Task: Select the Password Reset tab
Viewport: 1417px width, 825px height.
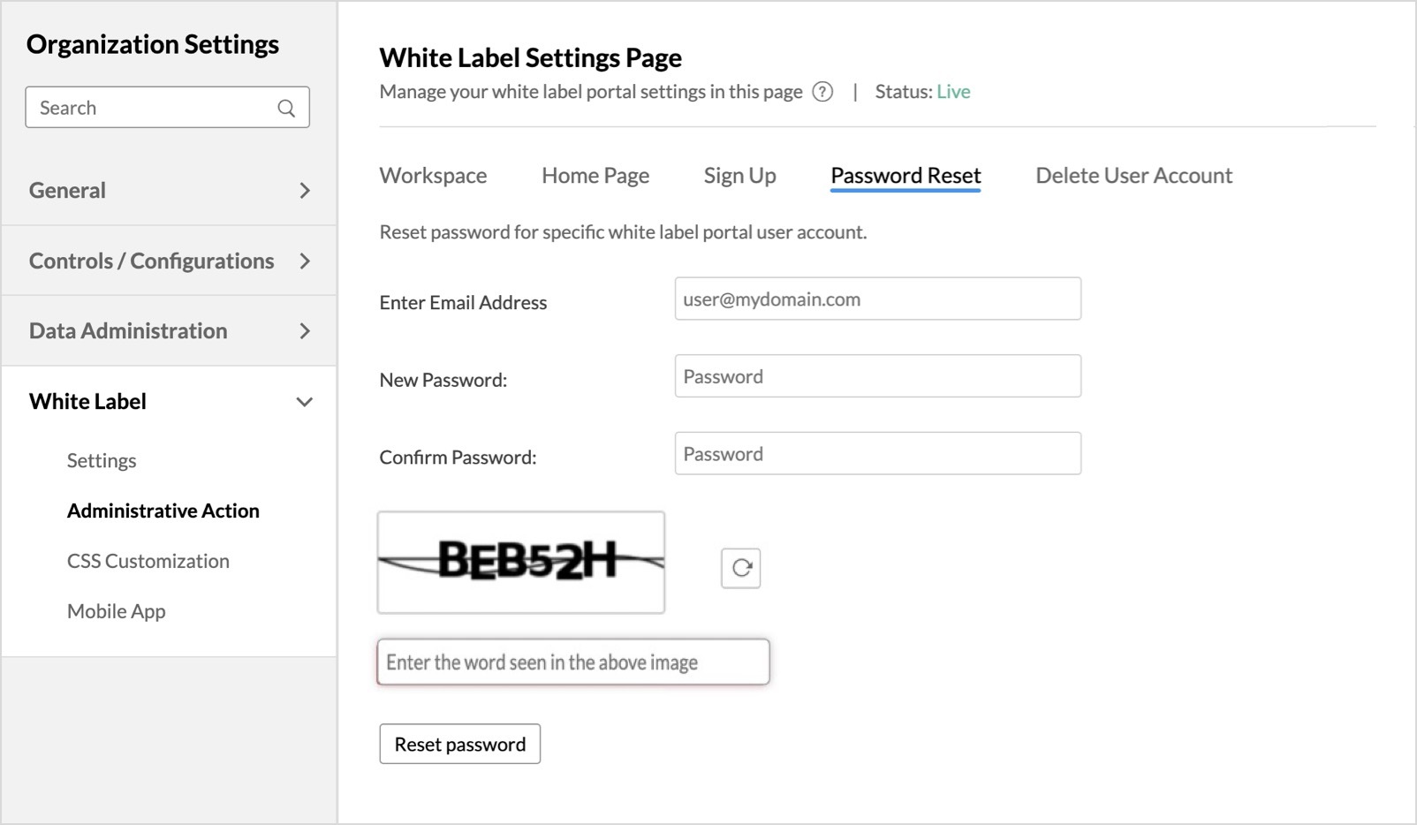Action: pos(906,176)
